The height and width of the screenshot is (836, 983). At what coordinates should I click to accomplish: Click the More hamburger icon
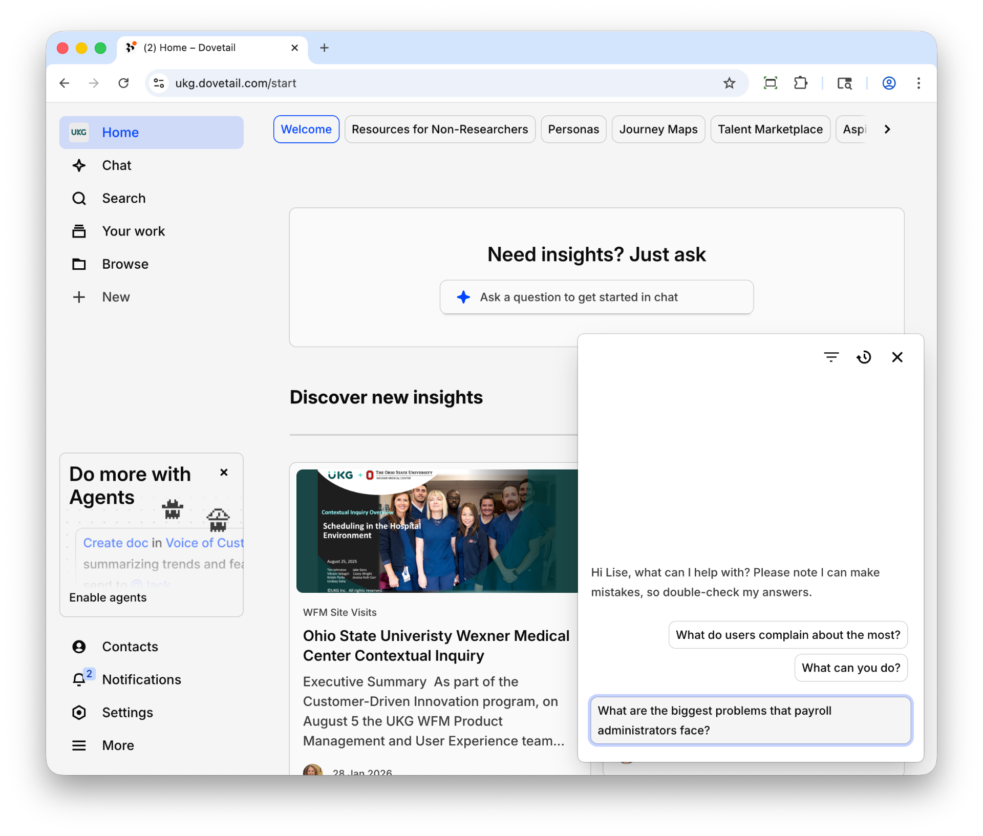79,745
